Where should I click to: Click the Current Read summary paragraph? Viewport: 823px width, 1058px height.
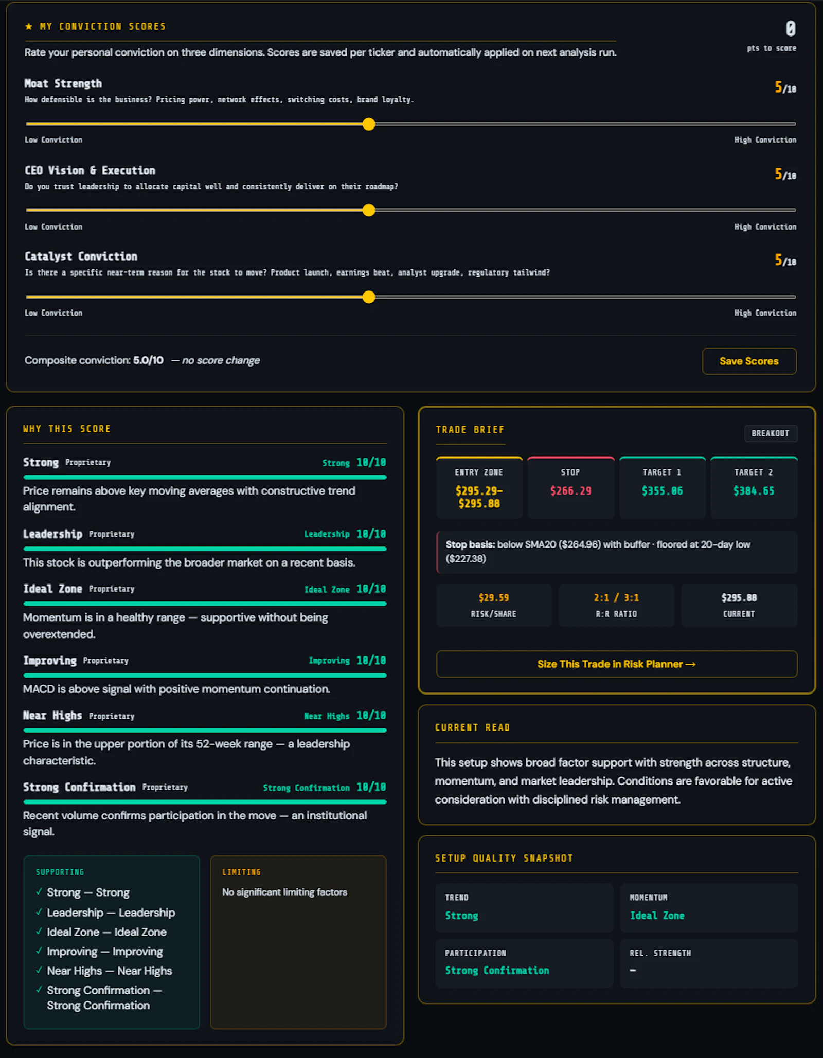click(614, 781)
